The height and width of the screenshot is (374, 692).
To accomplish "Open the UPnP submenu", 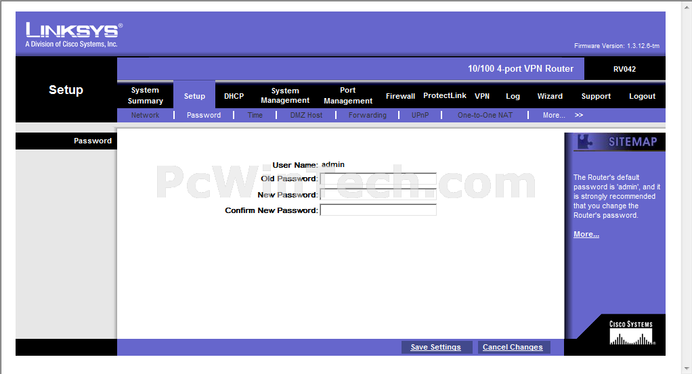I will click(x=420, y=115).
